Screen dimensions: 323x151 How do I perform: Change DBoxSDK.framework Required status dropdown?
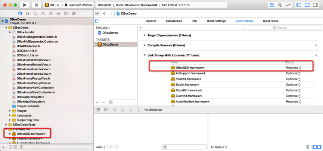294,68
